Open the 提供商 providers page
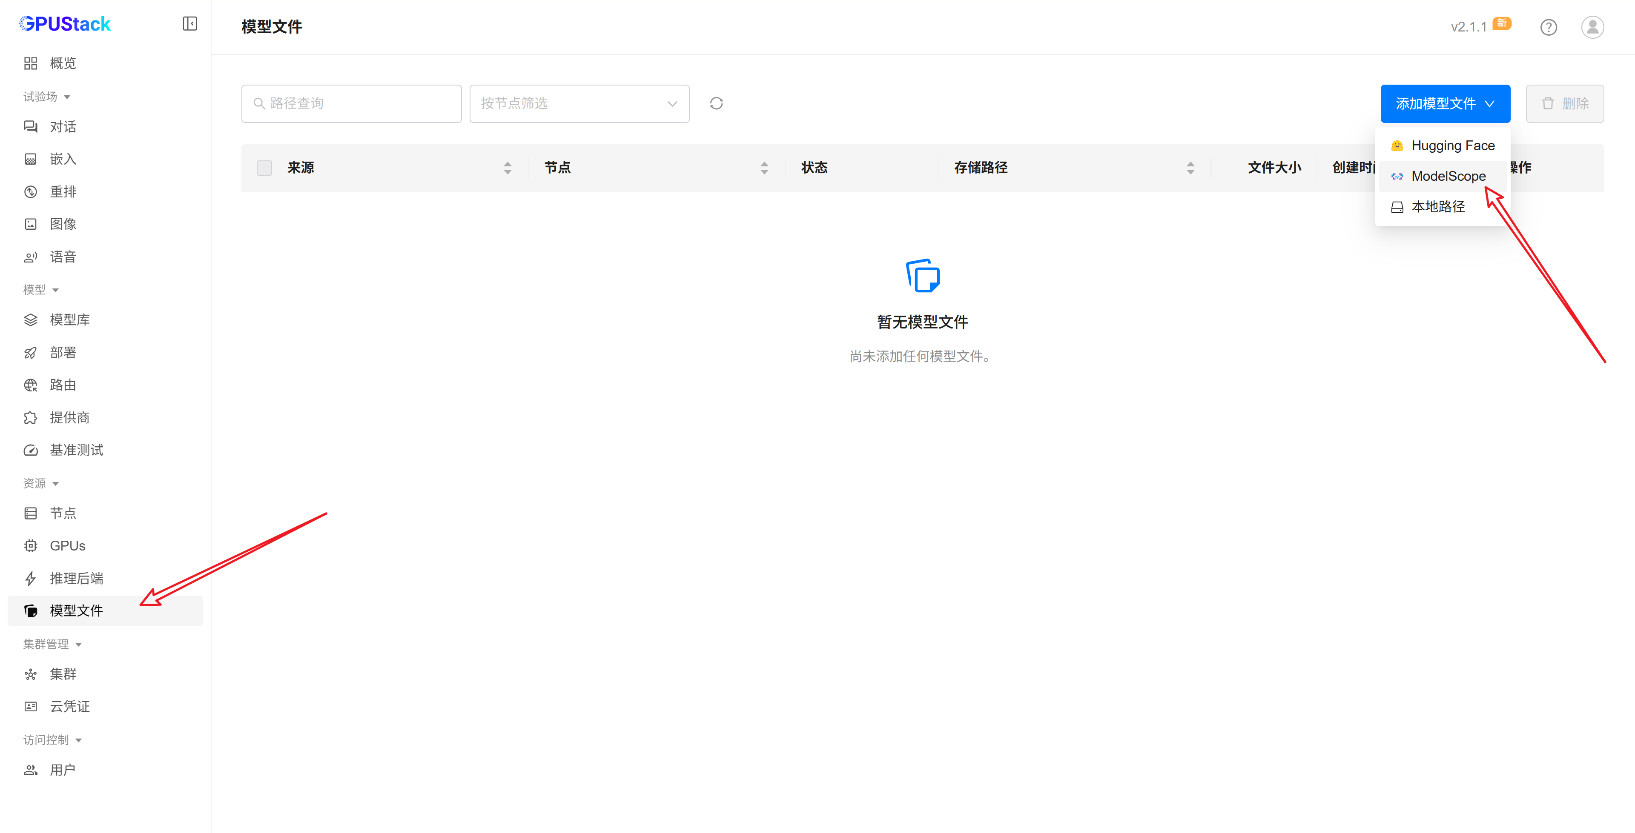This screenshot has width=1635, height=833. click(105, 417)
